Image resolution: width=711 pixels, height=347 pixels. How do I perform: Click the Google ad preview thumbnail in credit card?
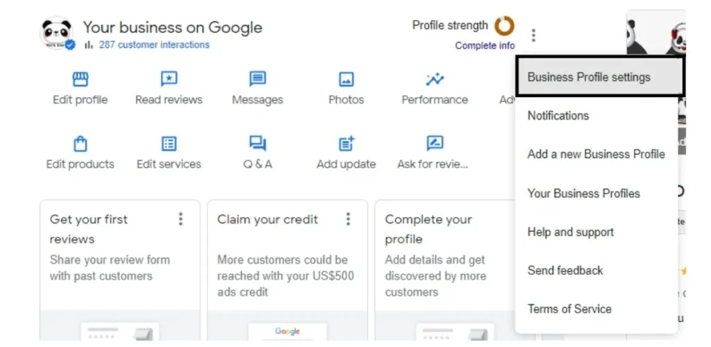[x=287, y=332]
